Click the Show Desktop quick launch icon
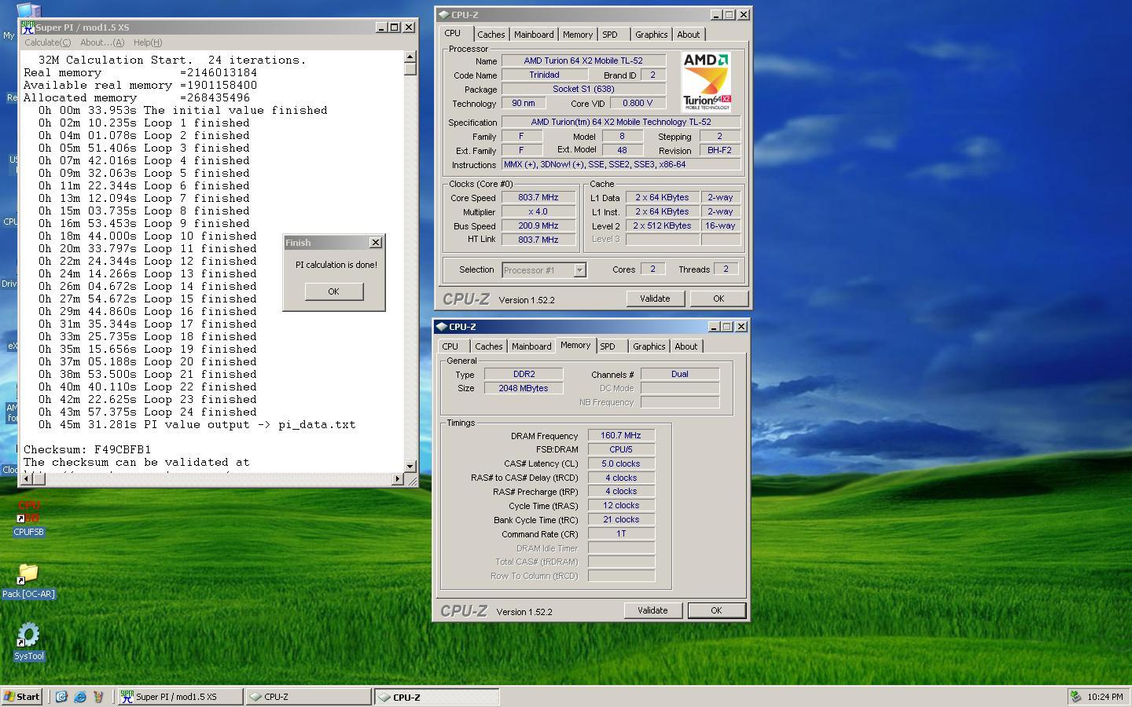The image size is (1132, 707). click(61, 697)
